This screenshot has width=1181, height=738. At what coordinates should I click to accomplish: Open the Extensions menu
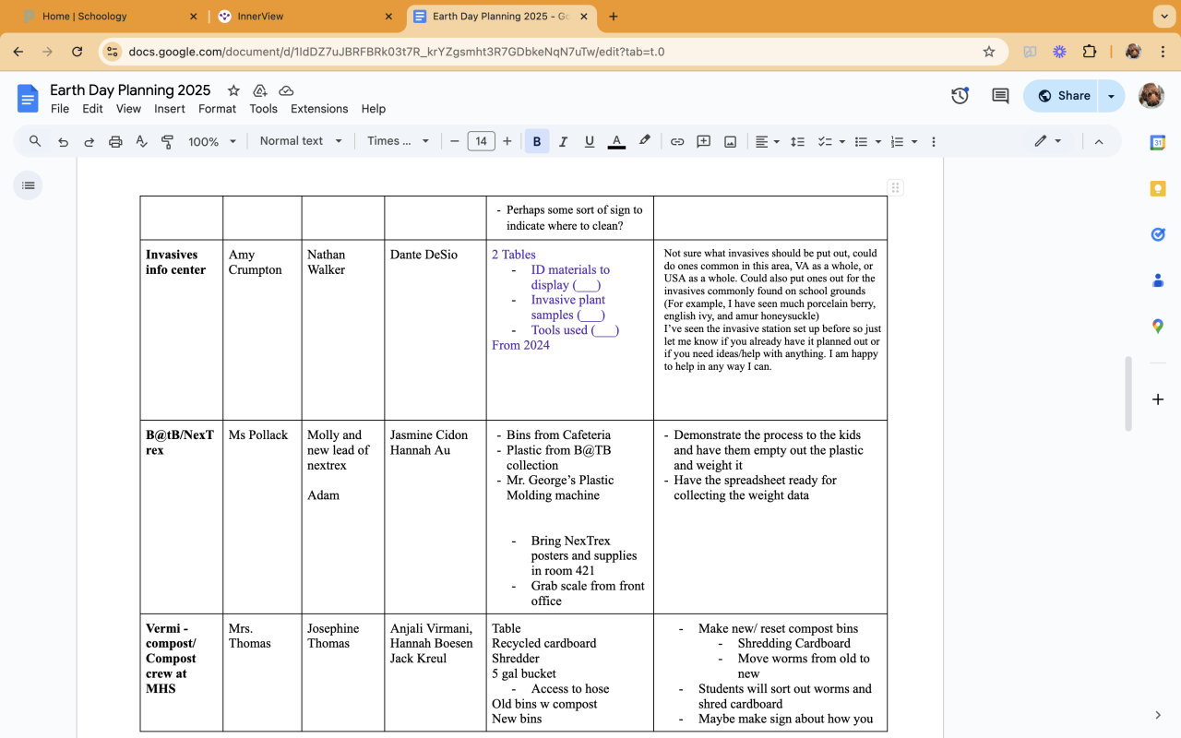point(319,109)
